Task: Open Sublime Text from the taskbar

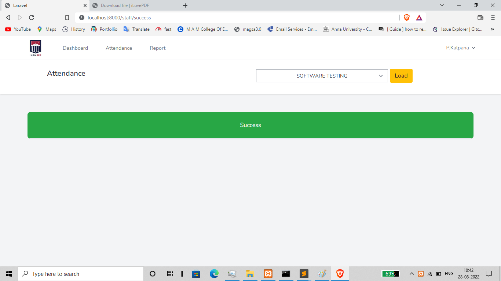Action: coord(304,273)
